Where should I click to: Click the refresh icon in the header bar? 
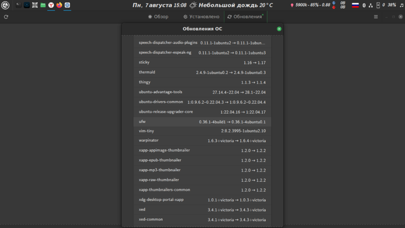point(6,17)
